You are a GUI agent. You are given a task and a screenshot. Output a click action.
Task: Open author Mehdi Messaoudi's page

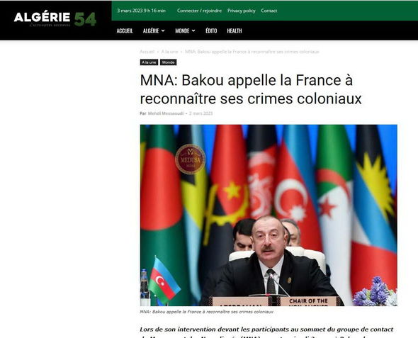click(x=166, y=113)
